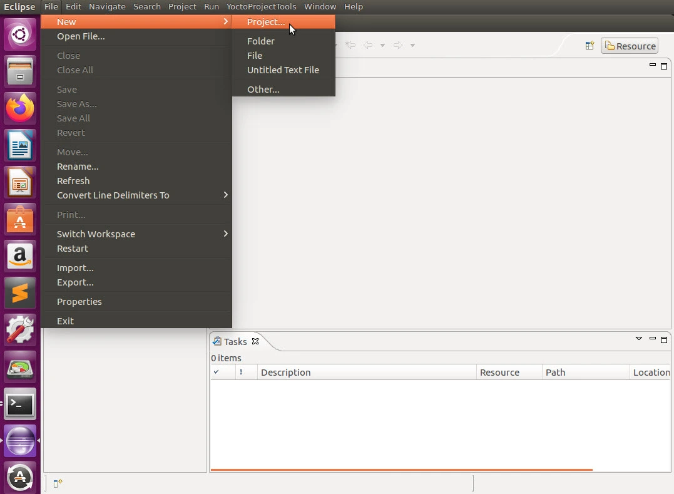
Task: Close the Tasks view tab
Action: tap(255, 341)
